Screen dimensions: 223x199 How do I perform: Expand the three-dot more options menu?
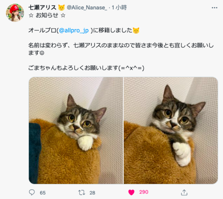(x=214, y=8)
